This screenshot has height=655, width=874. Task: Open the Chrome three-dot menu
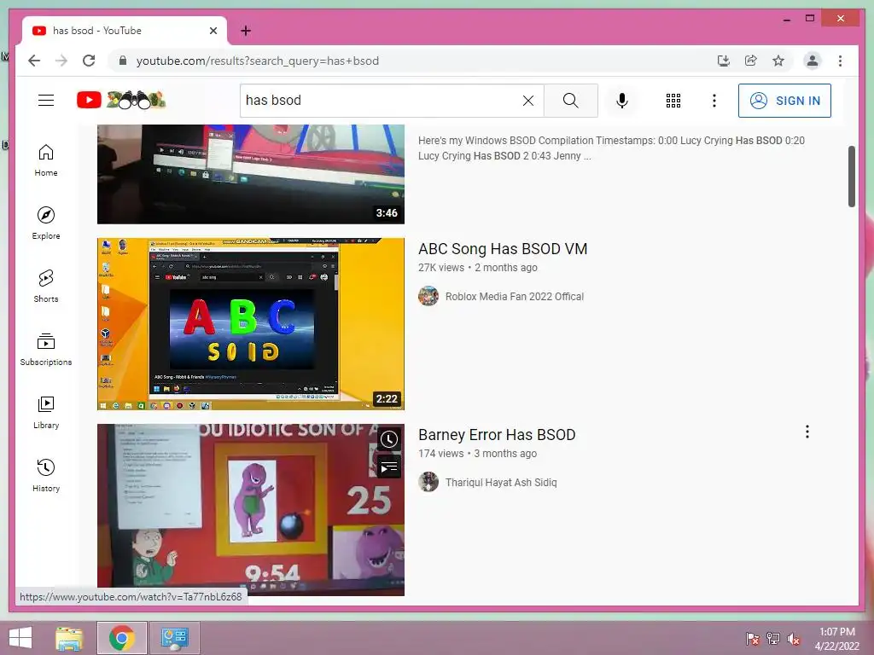click(x=840, y=61)
